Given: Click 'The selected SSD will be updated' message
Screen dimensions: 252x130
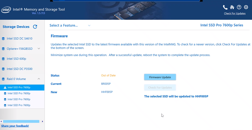Looking at the screenshot, I should click(x=176, y=96).
